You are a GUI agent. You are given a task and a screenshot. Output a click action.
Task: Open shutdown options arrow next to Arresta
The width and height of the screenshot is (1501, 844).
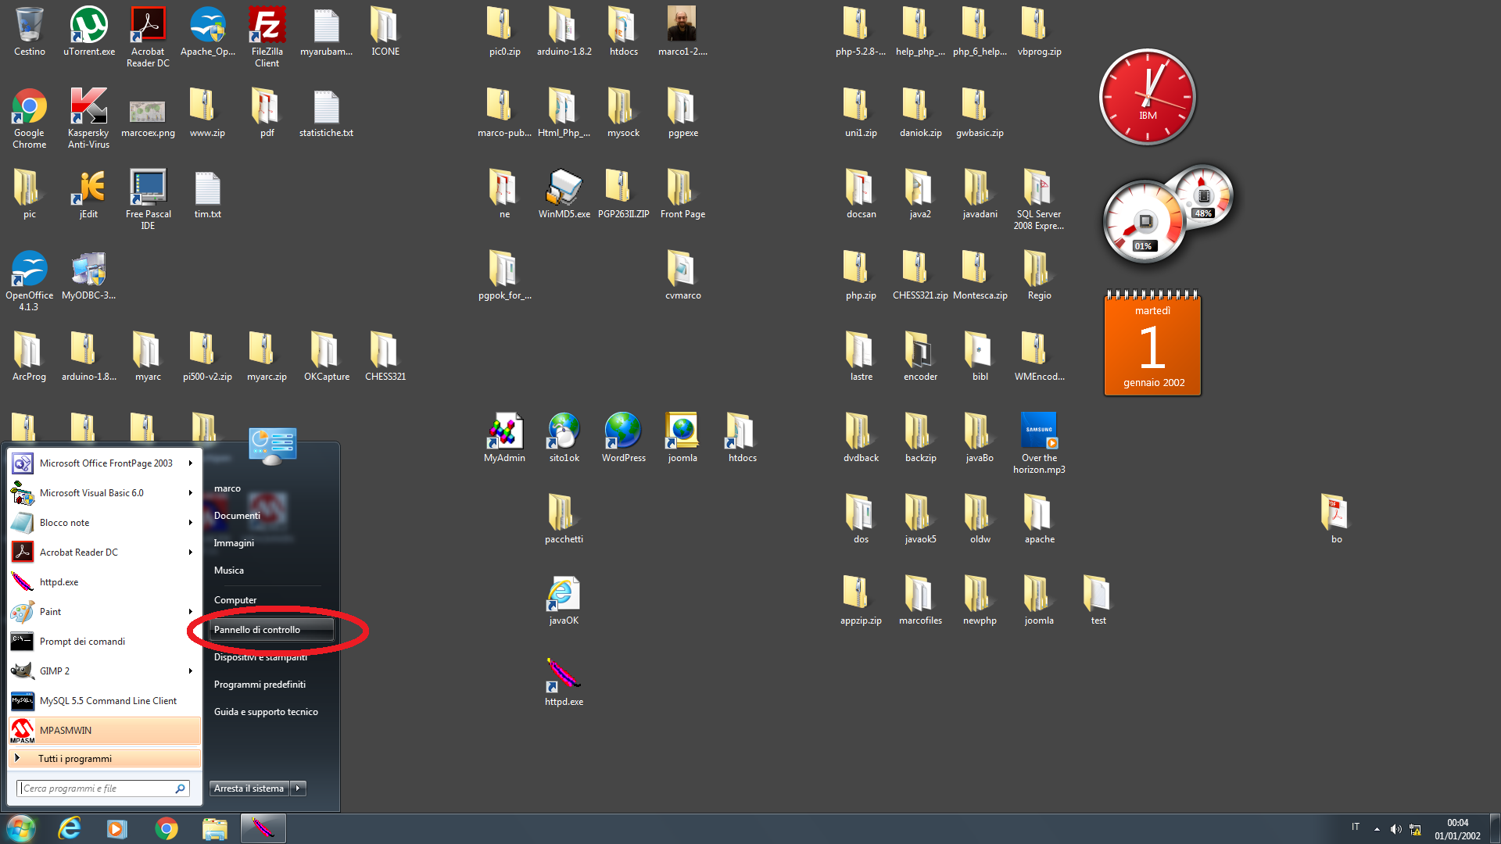pyautogui.click(x=298, y=789)
